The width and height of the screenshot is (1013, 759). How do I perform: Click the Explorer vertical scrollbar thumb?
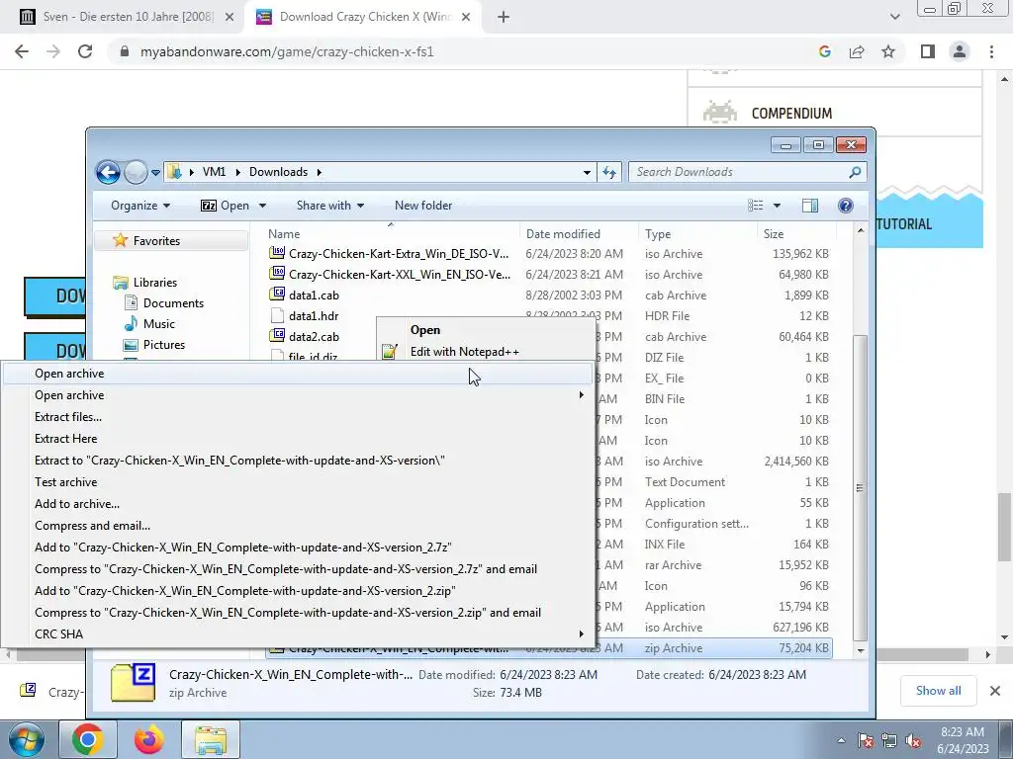(860, 488)
